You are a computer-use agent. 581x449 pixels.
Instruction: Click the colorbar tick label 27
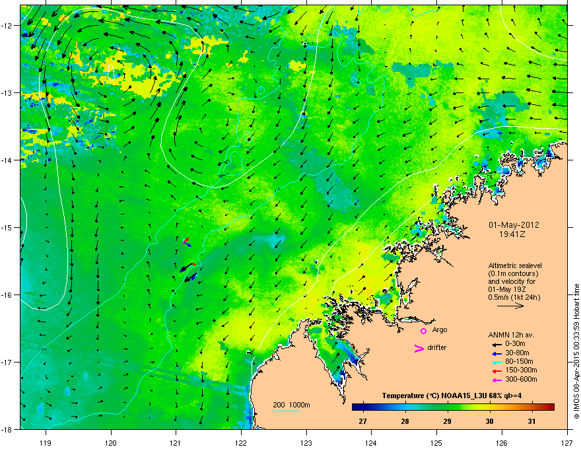[362, 421]
